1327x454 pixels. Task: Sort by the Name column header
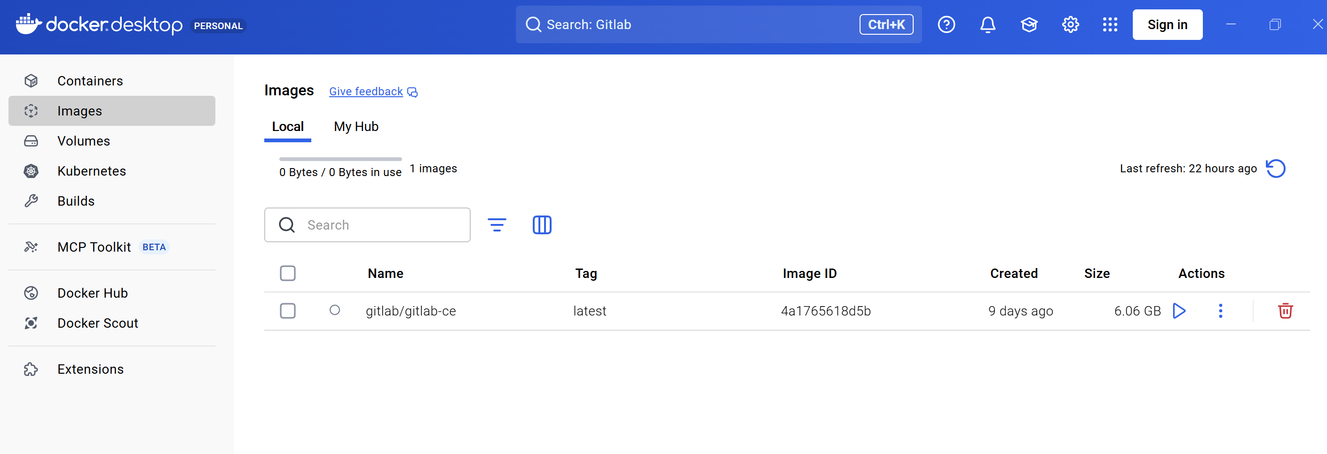tap(385, 274)
